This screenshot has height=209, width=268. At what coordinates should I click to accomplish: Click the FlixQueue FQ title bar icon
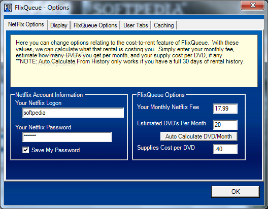tap(8, 8)
